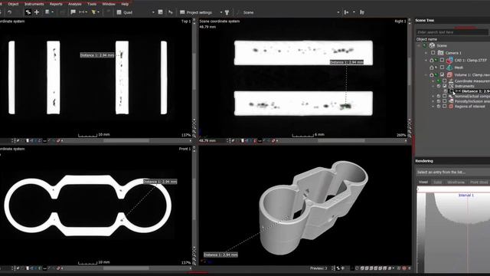Viewport: 490px width, 276px height.
Task: Select the navigation cursor tool icon
Action: [x=28, y=12]
